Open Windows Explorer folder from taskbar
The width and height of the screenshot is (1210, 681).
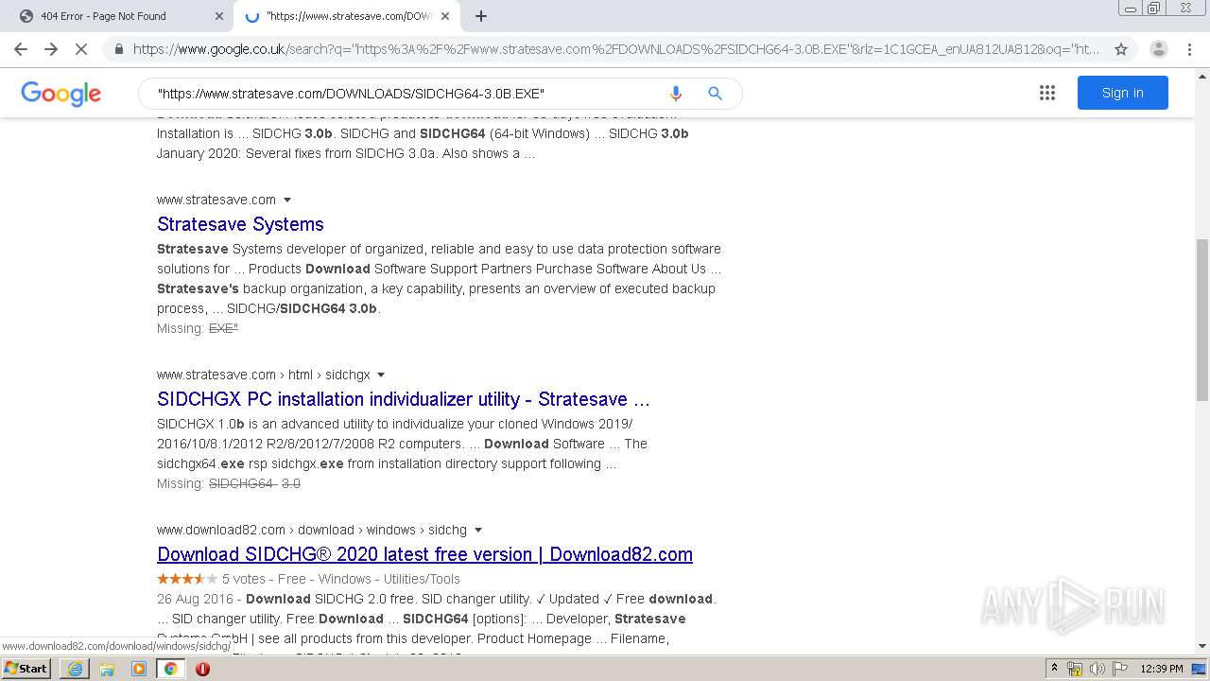click(107, 669)
